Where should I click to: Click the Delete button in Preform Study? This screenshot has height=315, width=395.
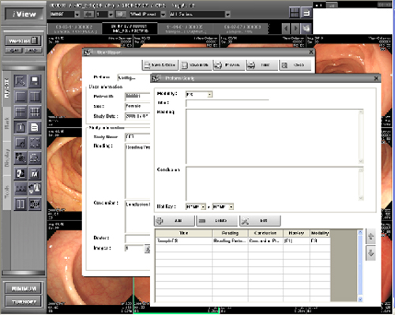(x=216, y=221)
